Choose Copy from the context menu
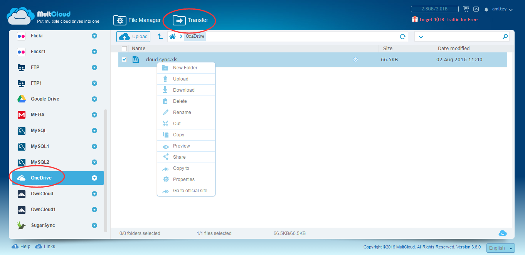This screenshot has height=255, width=525. 186,135
